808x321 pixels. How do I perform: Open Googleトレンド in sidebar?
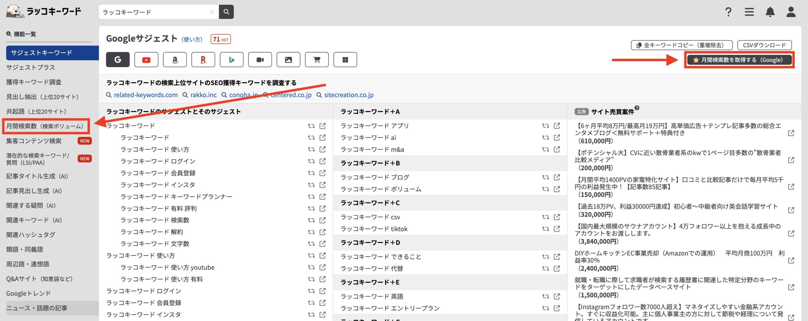coord(28,294)
